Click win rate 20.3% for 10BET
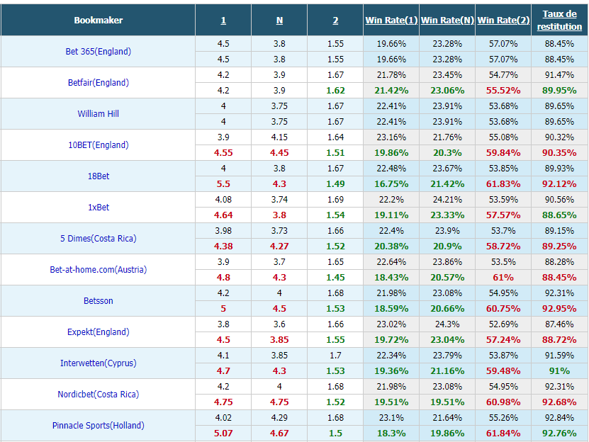589x442 pixels. [x=447, y=153]
